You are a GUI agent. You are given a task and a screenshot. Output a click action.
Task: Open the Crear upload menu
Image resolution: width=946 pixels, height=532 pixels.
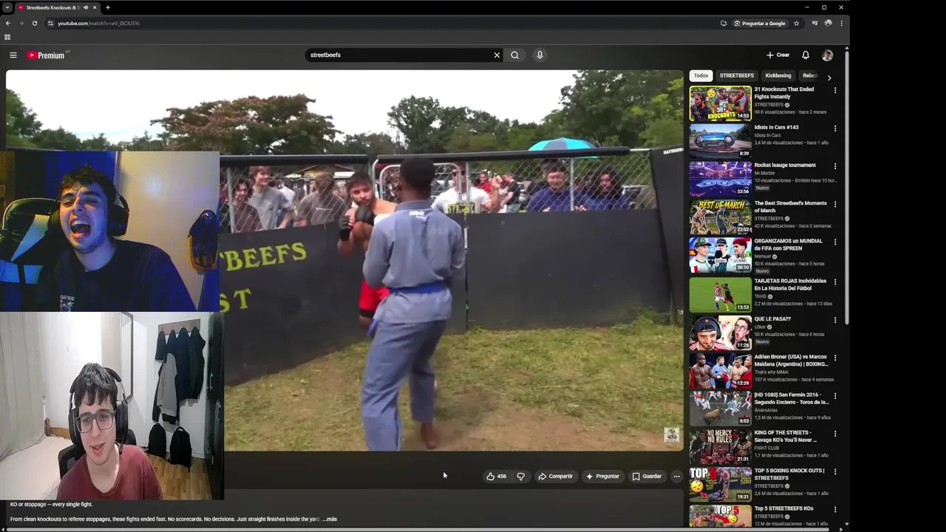point(777,55)
